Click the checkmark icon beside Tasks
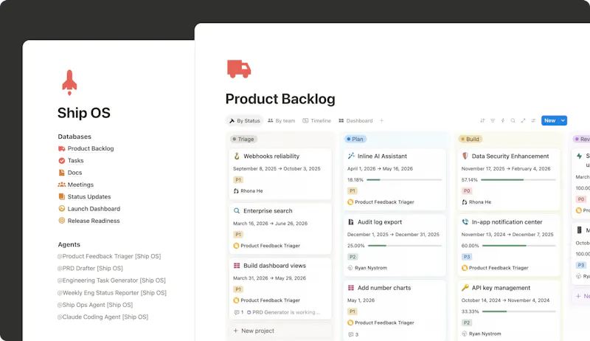Viewport: 590px width, 341px height. coord(62,160)
